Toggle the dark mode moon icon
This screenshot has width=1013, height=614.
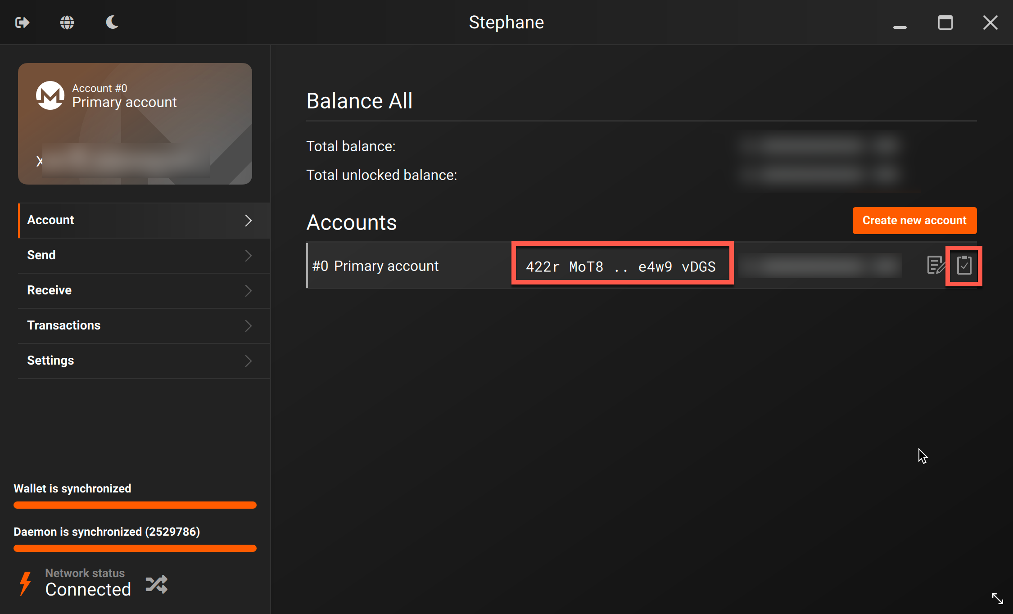[x=112, y=22]
